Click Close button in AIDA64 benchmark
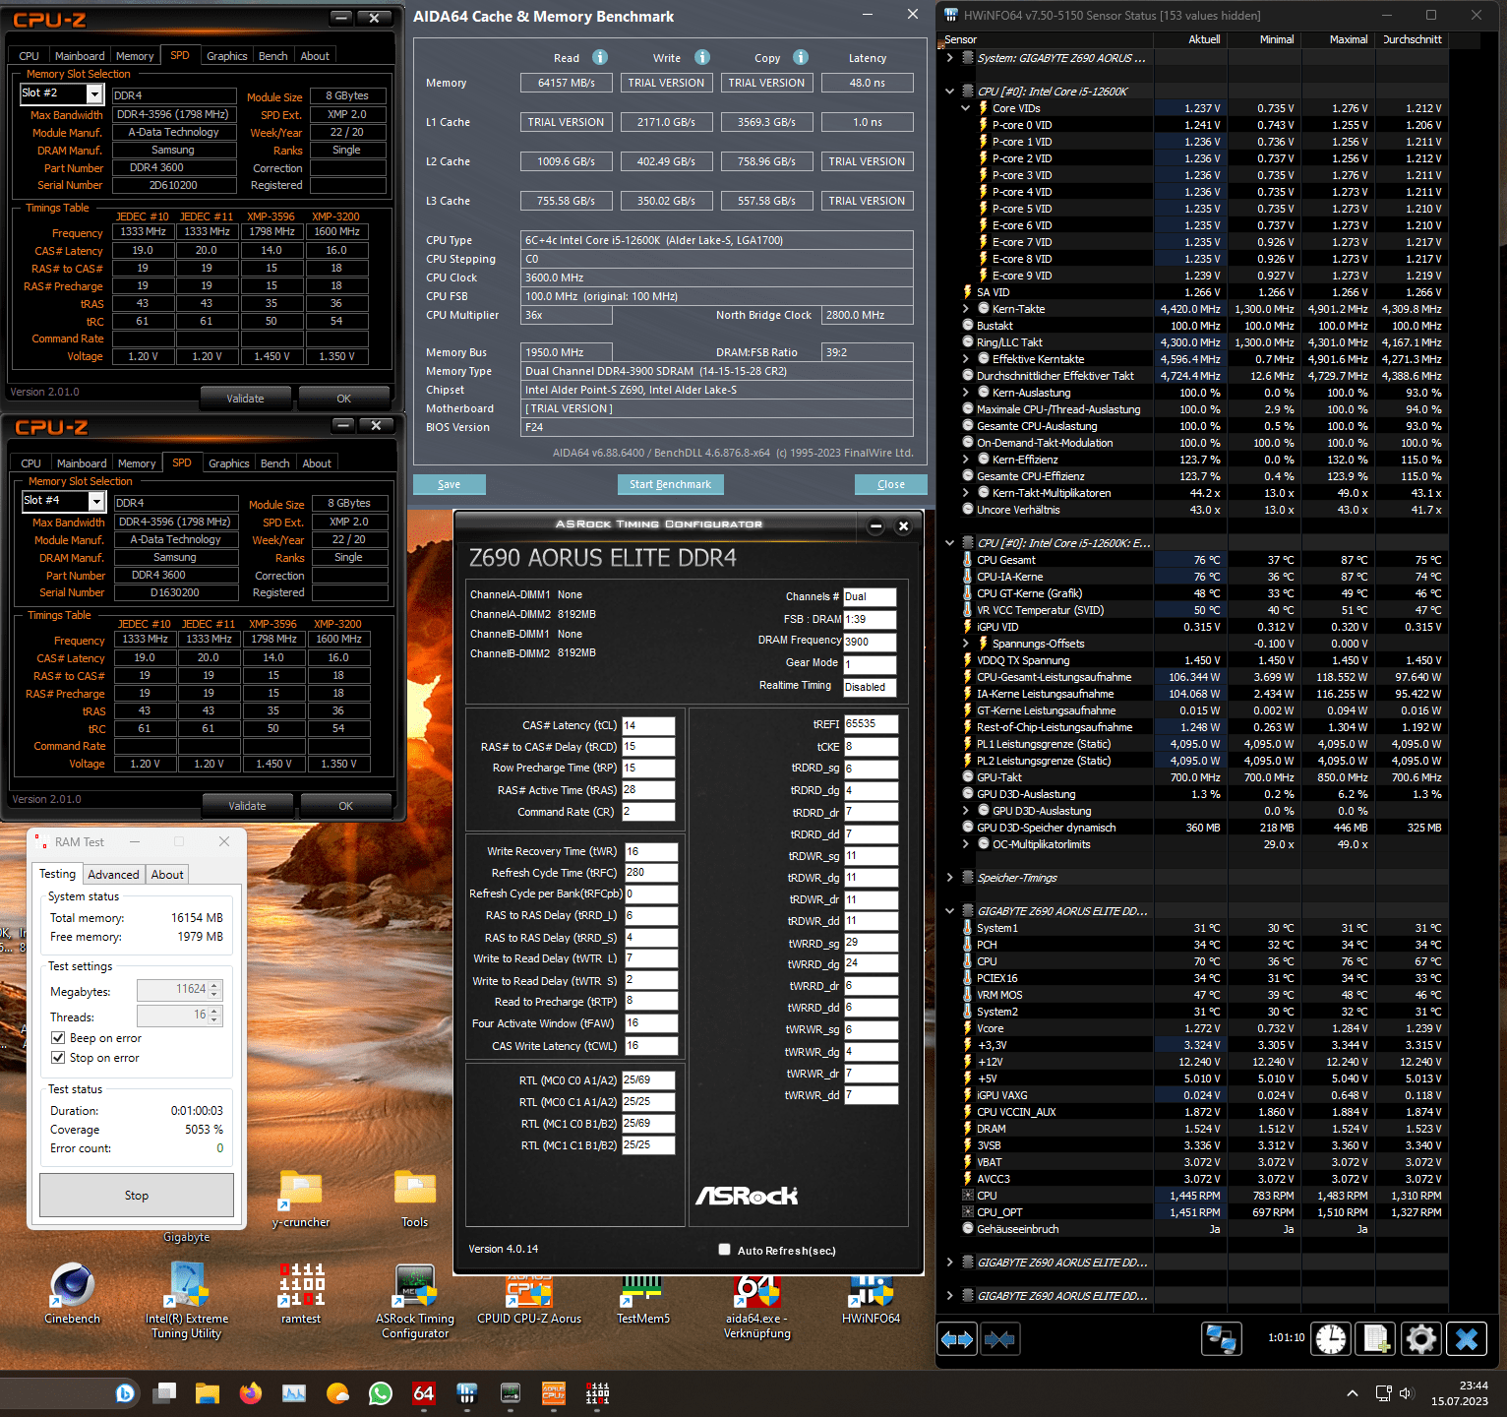This screenshot has height=1417, width=1507. coord(891,484)
